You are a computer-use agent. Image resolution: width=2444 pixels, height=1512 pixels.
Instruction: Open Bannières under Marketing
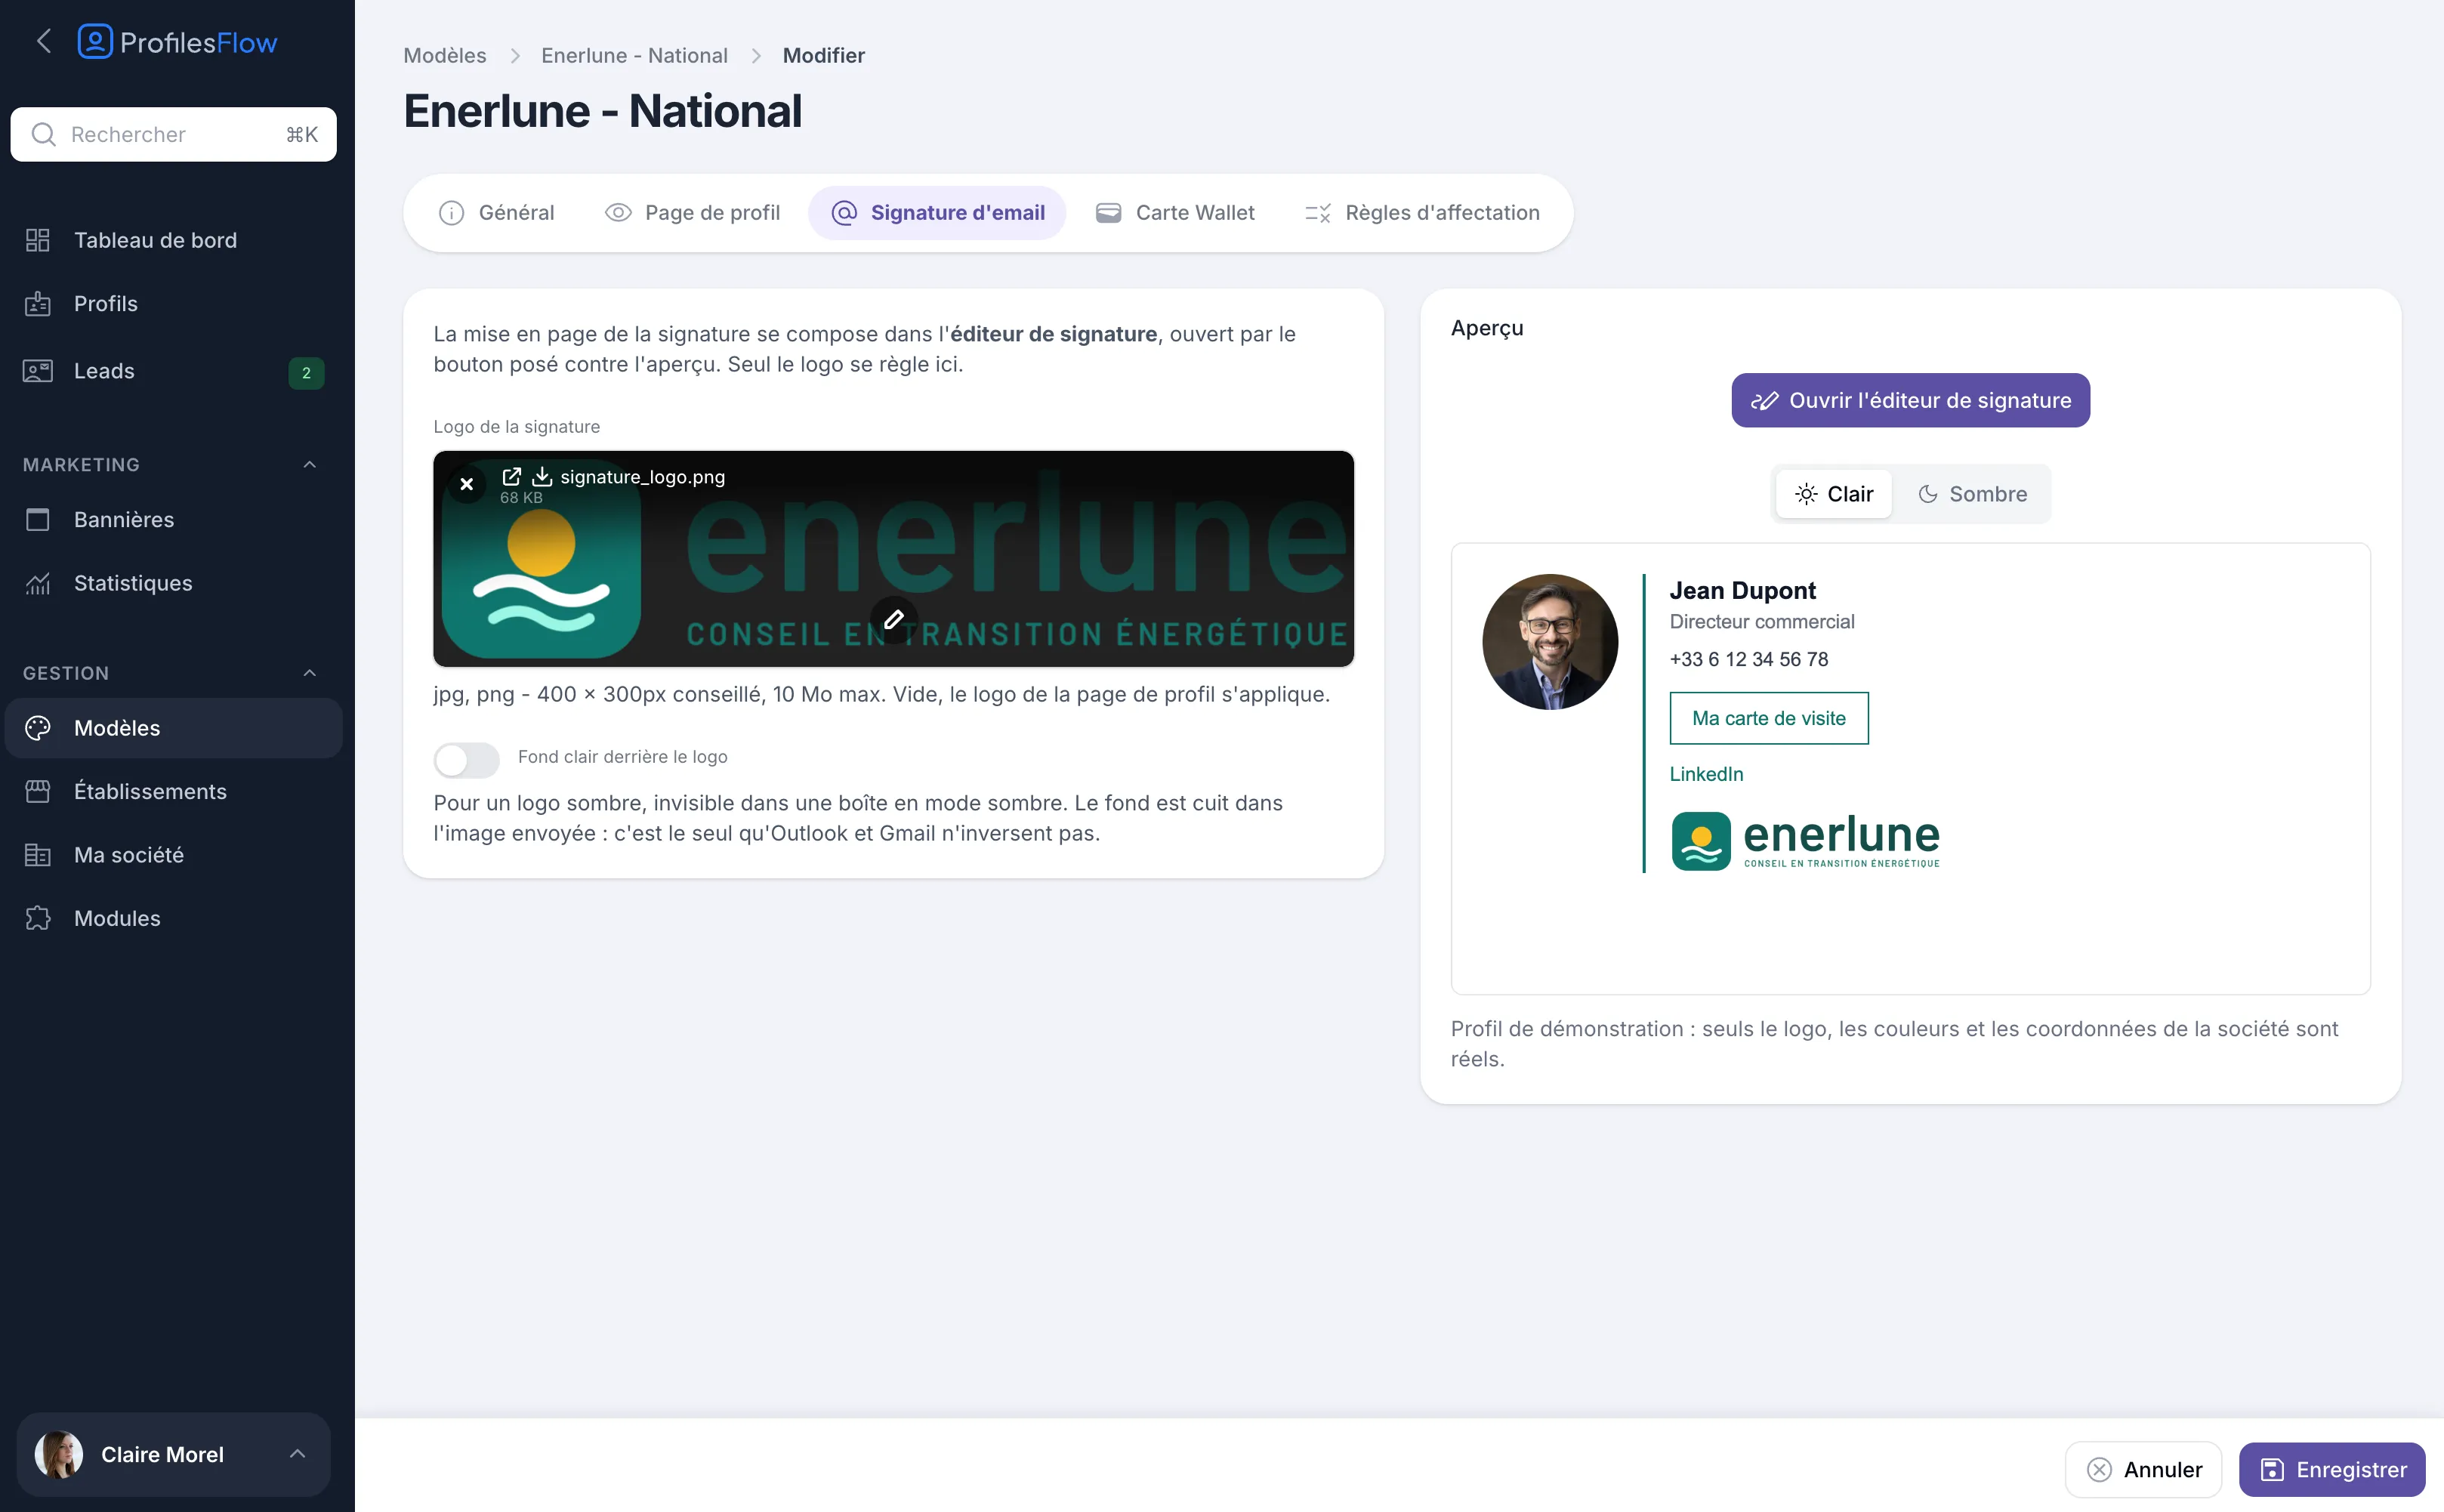coord(174,520)
